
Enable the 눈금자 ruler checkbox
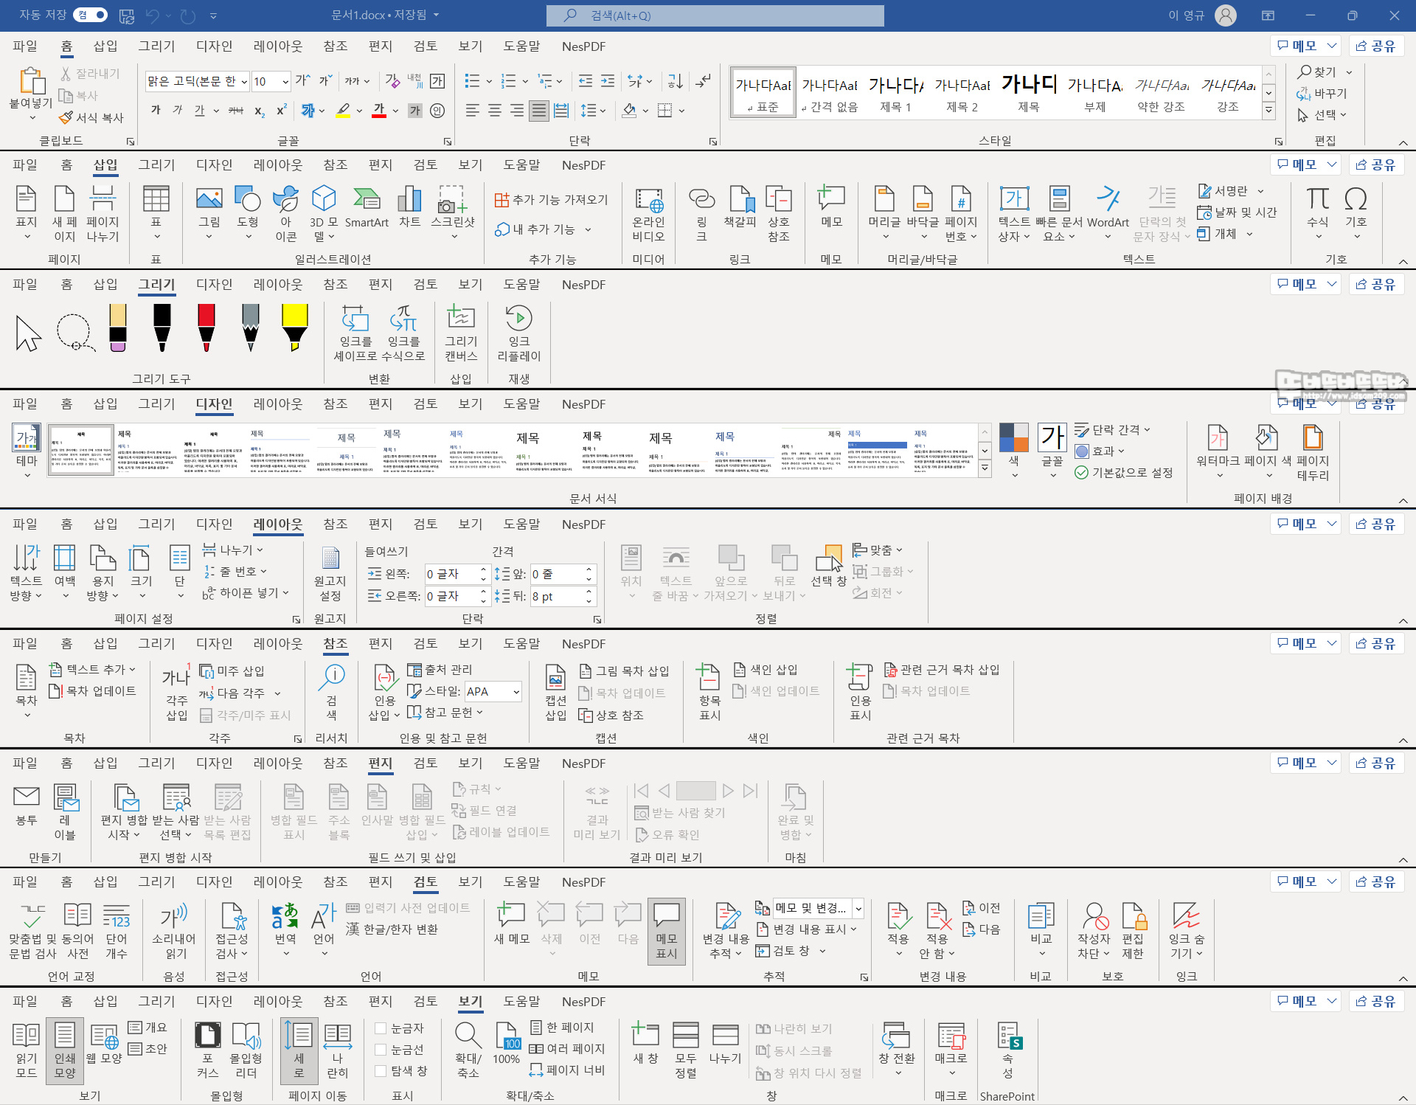pyautogui.click(x=381, y=1028)
